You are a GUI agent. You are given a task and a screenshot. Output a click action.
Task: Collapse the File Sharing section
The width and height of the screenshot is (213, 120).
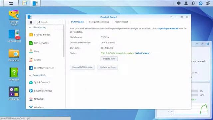click(30, 27)
